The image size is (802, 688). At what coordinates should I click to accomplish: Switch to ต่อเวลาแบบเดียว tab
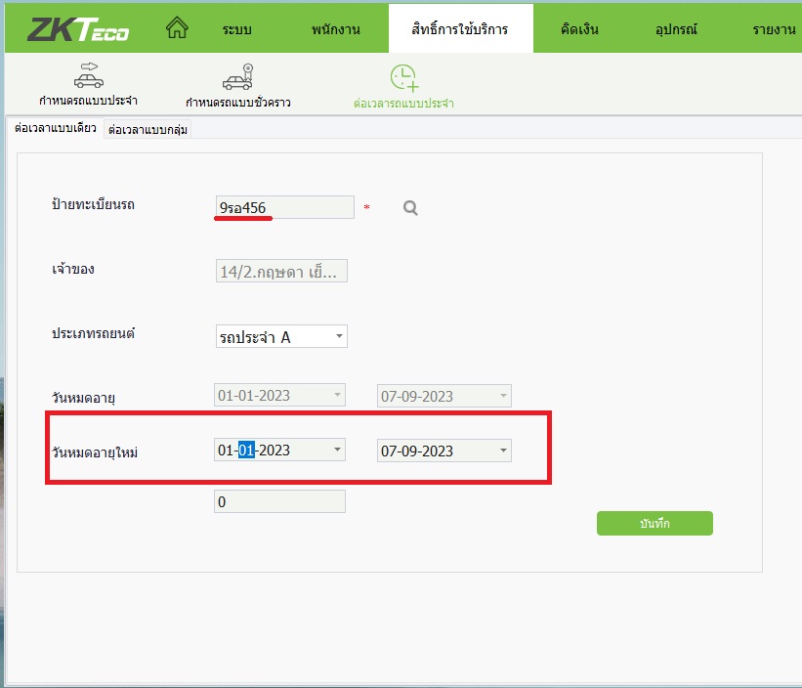pyautogui.click(x=55, y=128)
